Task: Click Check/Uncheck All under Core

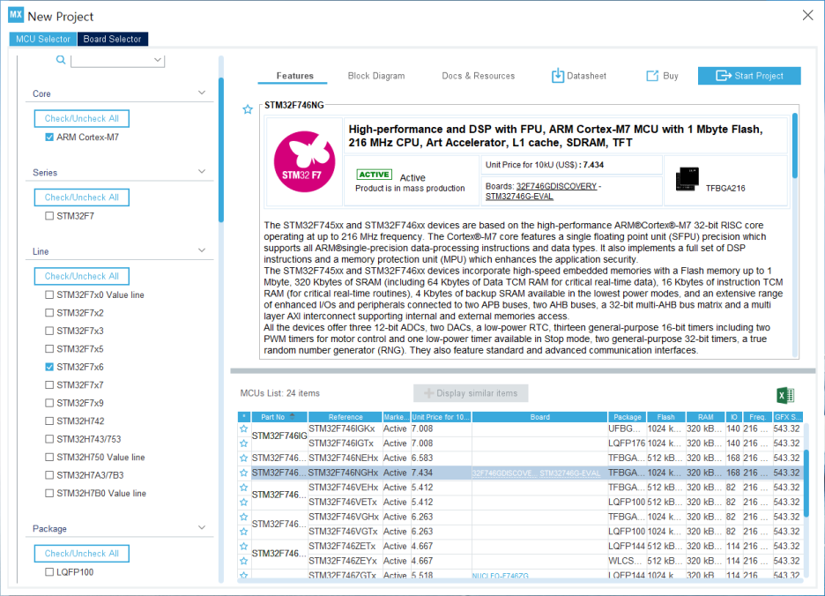Action: click(x=82, y=118)
